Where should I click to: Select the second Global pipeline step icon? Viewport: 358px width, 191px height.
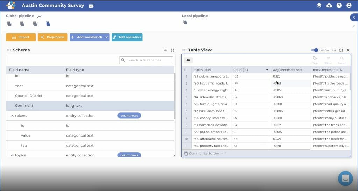tap(22, 24)
